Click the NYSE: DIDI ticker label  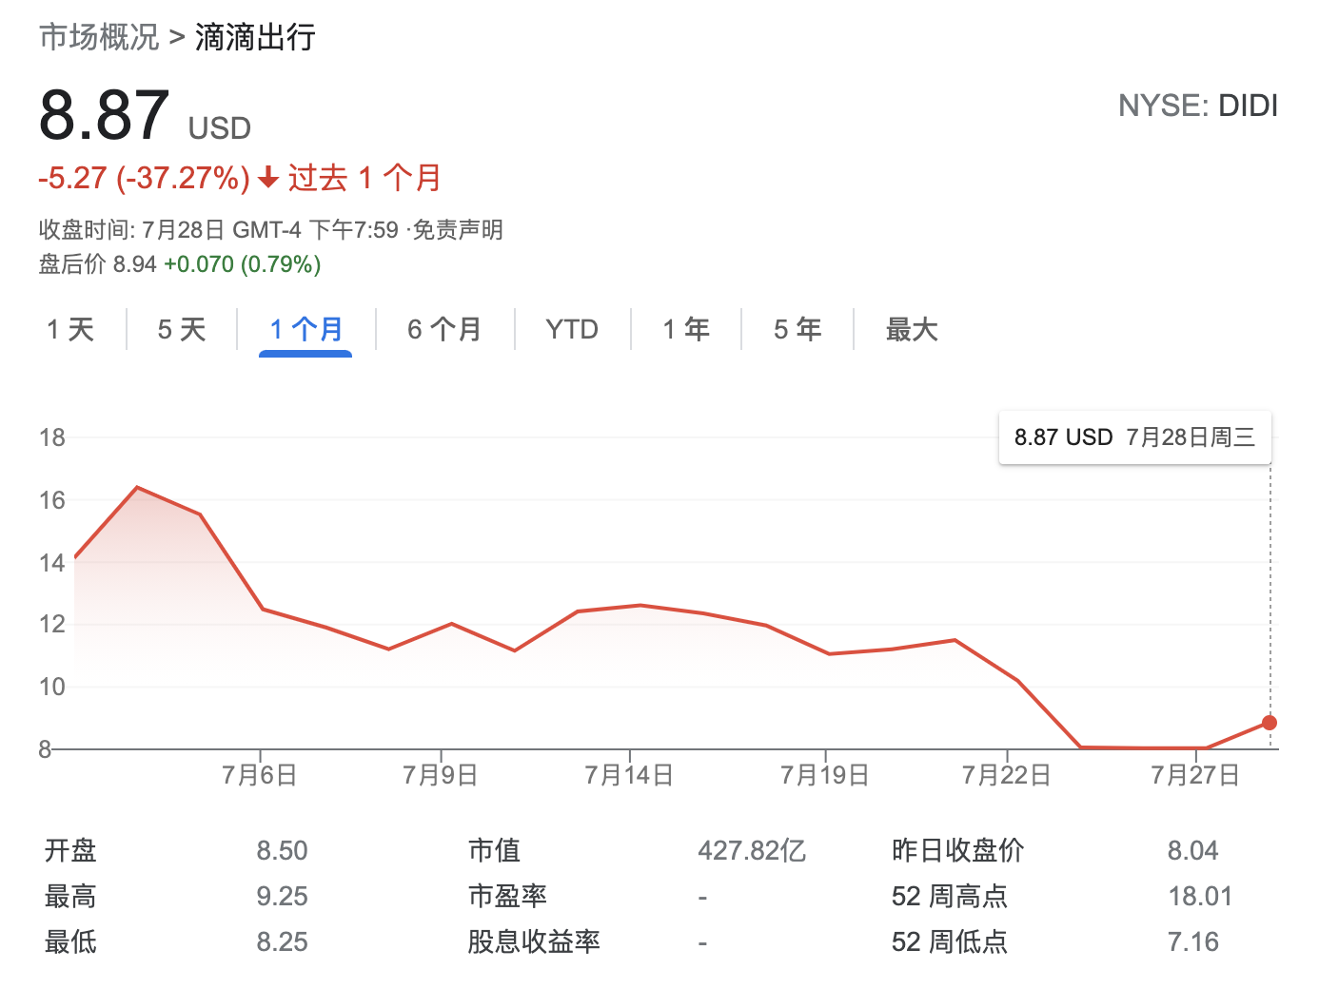pyautogui.click(x=1197, y=106)
